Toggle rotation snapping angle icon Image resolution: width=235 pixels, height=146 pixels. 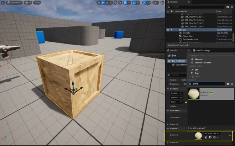134,2
